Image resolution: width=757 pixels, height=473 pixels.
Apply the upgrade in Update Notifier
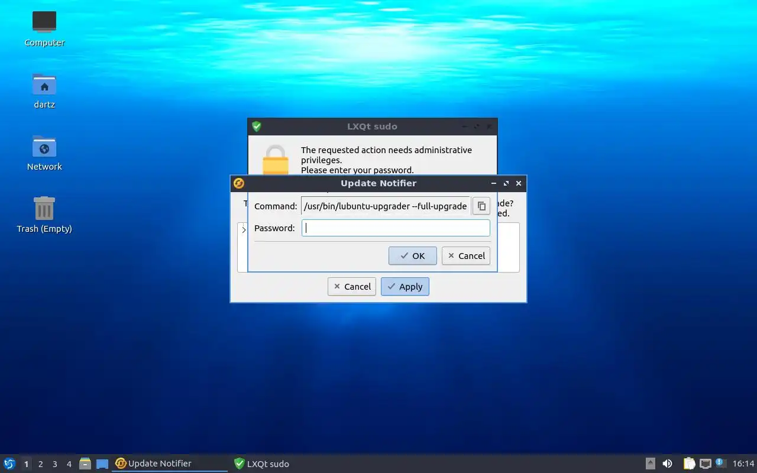click(405, 286)
